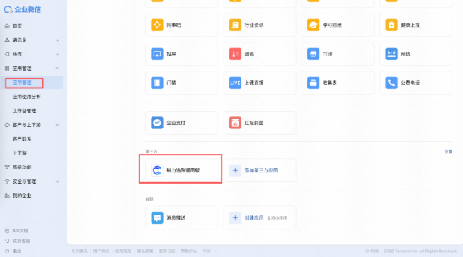The height and width of the screenshot is (257, 463).
Task: Click the 磁力追踪通用版 app name text
Action: tap(183, 170)
